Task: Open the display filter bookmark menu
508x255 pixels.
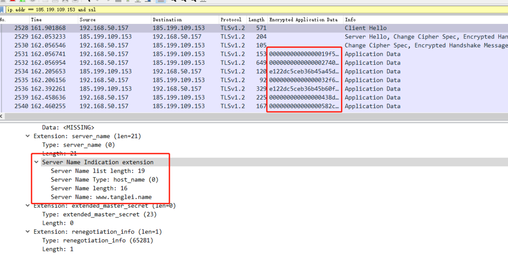Action: (x=2, y=10)
